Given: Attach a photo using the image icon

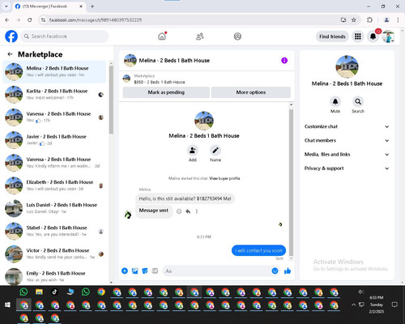Looking at the screenshot, I should tap(134, 271).
